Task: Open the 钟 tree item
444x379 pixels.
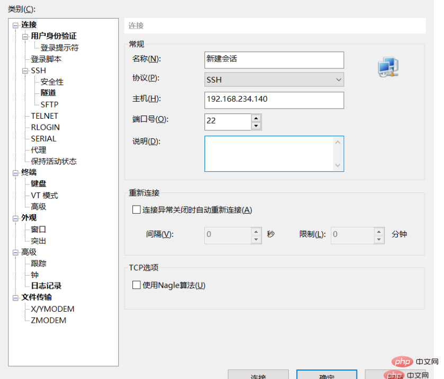Action: tap(35, 275)
